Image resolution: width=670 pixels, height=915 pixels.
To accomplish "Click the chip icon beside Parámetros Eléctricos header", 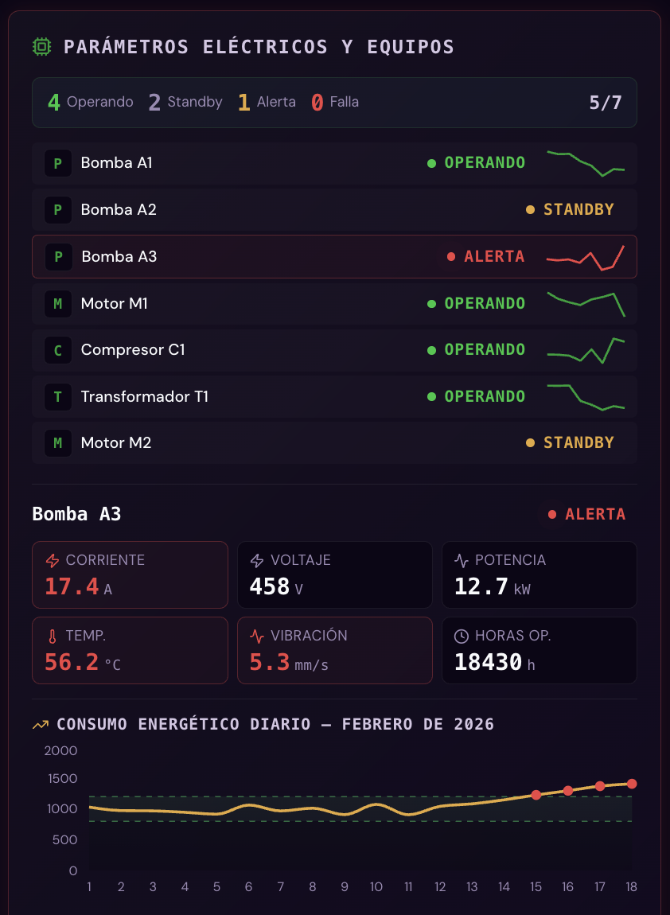I will [x=41, y=47].
